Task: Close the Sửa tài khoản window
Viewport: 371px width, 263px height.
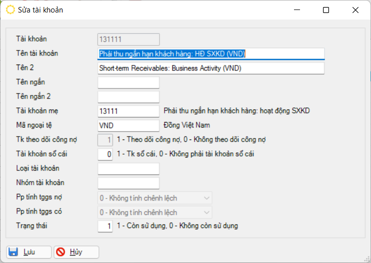Action: (355, 9)
